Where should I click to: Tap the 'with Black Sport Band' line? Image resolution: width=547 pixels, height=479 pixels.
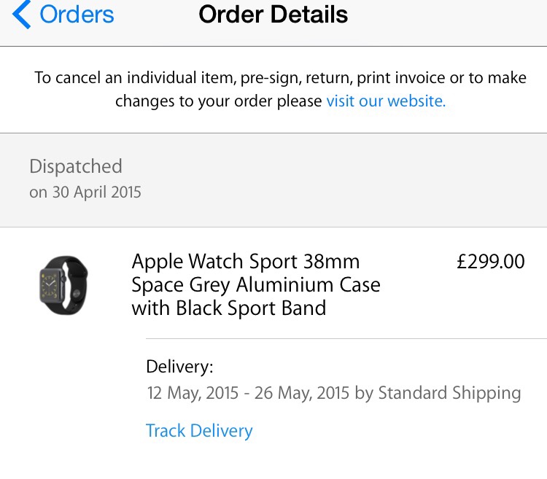tap(228, 308)
